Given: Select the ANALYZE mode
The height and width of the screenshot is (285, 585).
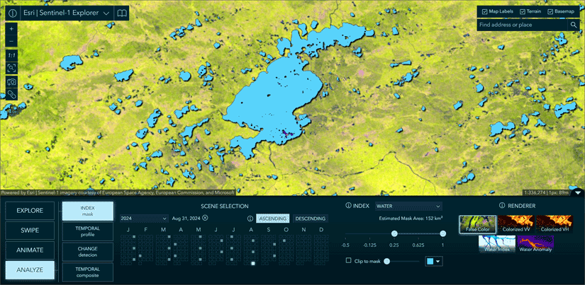Looking at the screenshot, I should (30, 270).
